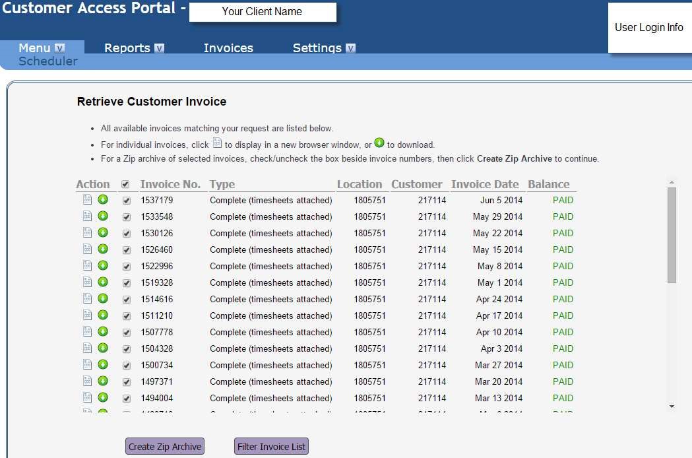Screen dimensions: 692x458
Task: Click the scroll down arrow of invoice list
Action: [672, 407]
